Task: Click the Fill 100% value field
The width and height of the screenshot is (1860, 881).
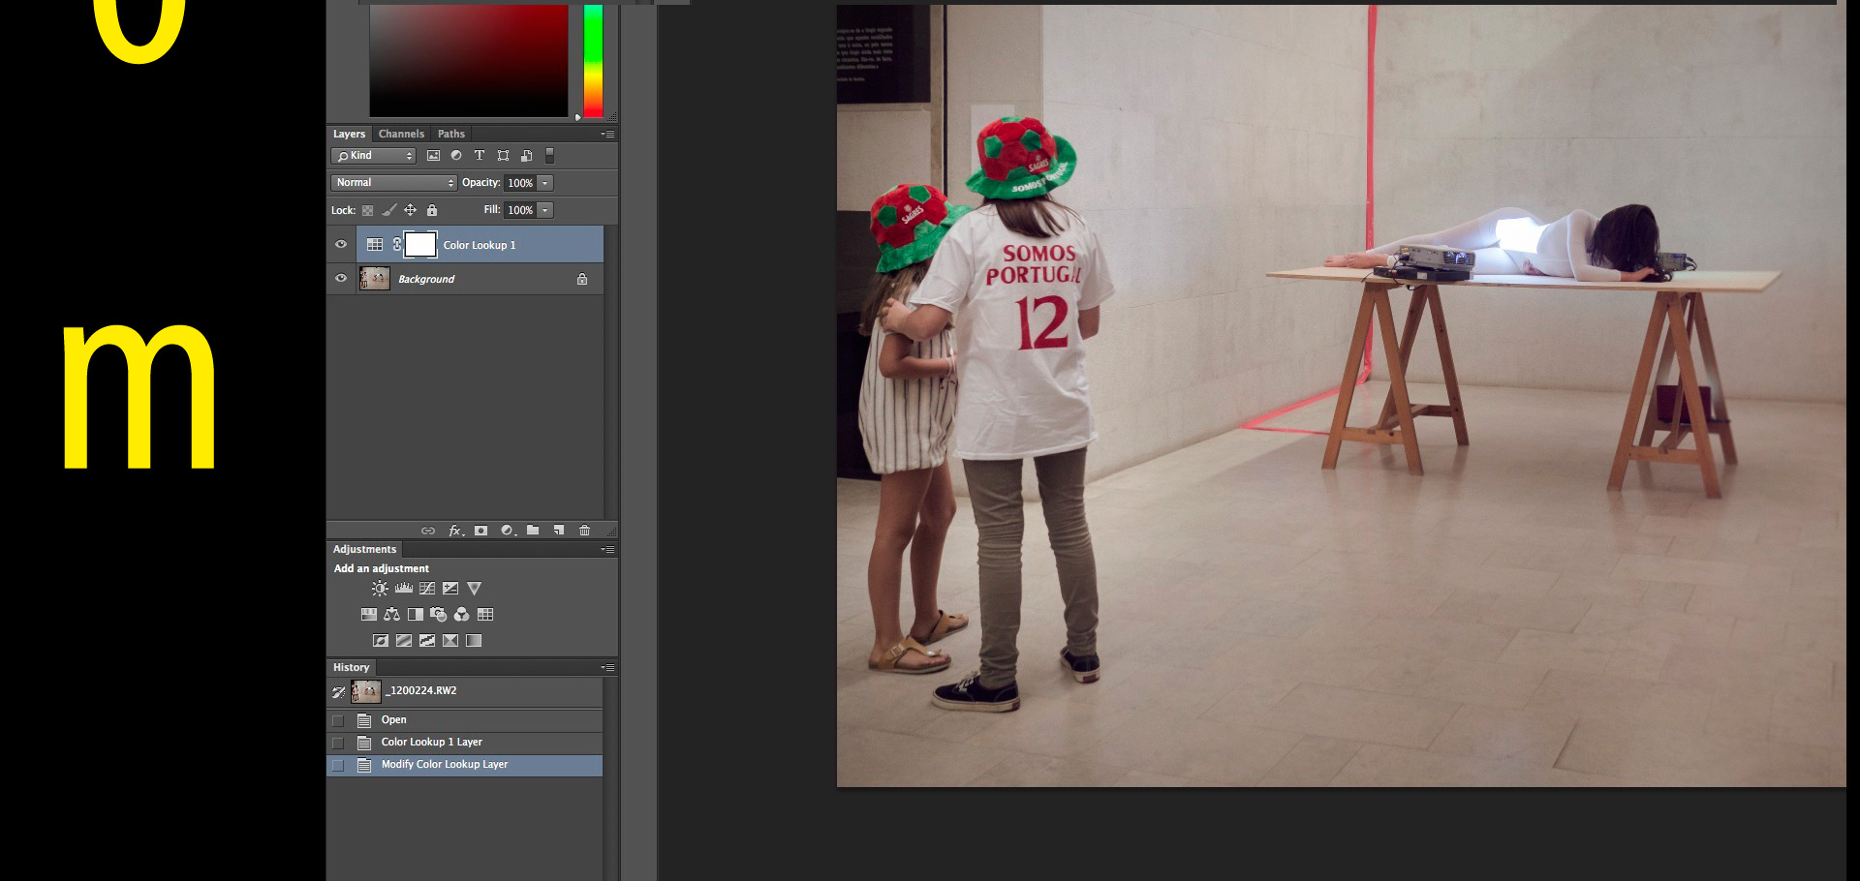Action: click(520, 210)
